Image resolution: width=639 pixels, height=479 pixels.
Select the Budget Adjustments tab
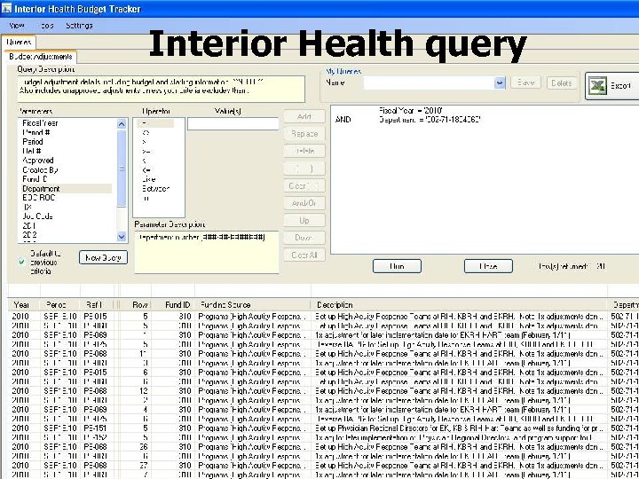coord(40,57)
